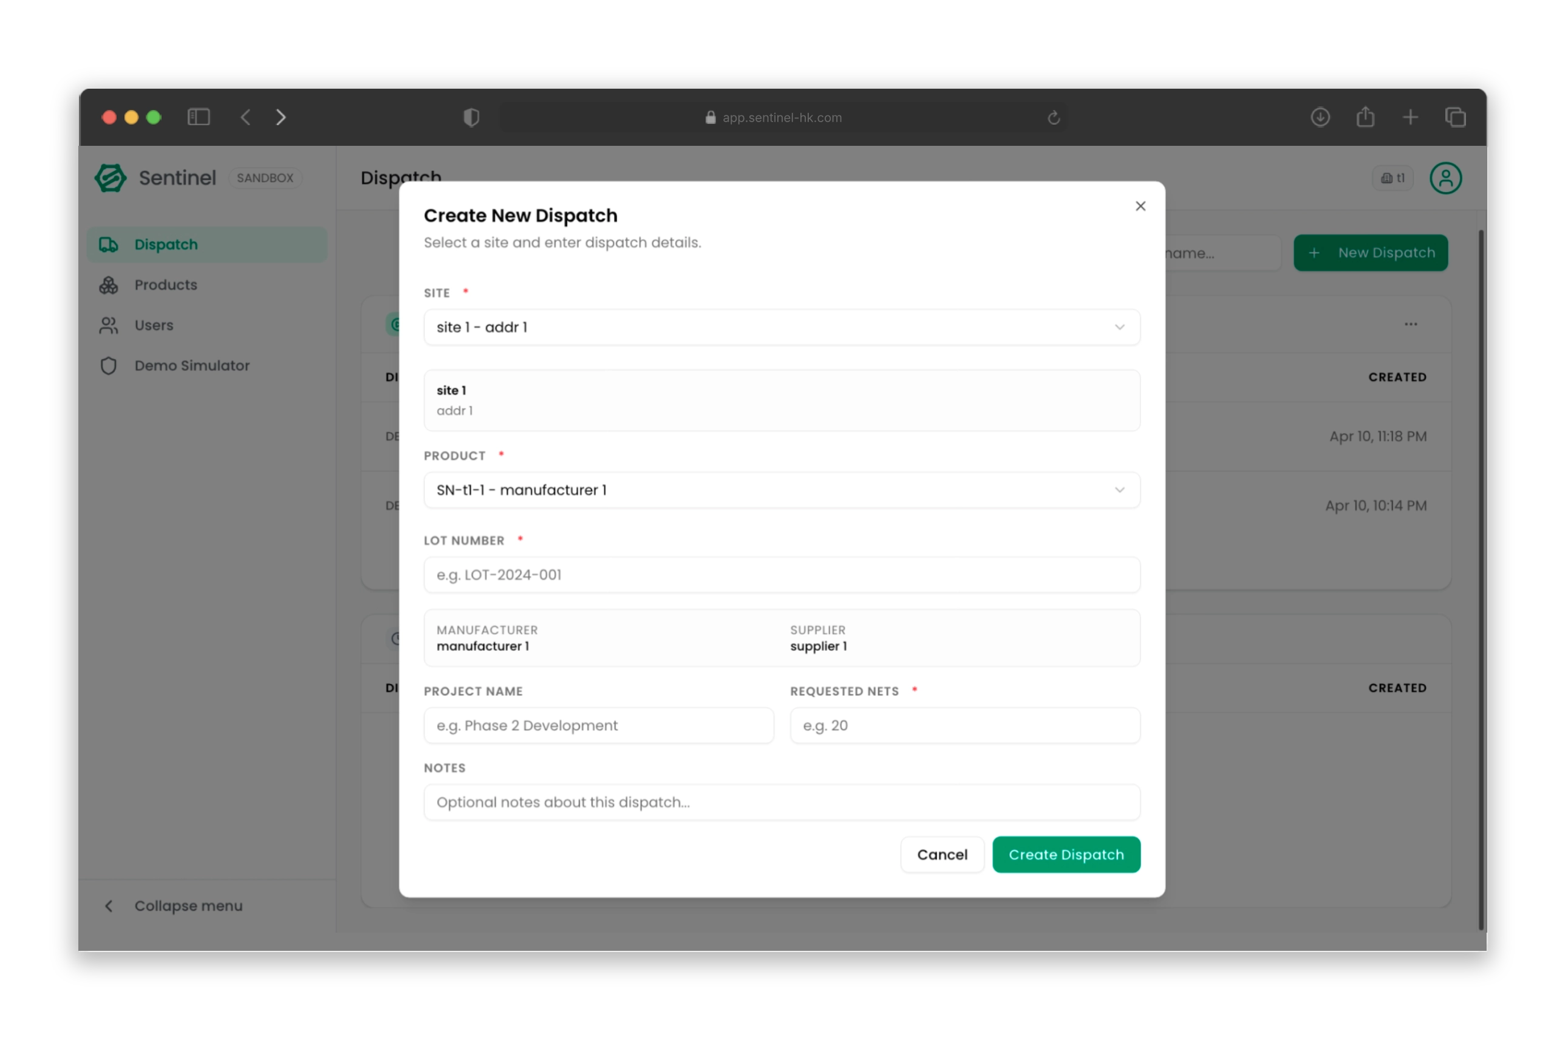Focus the Lot Number input field
The width and height of the screenshot is (1568, 1059).
pos(782,575)
